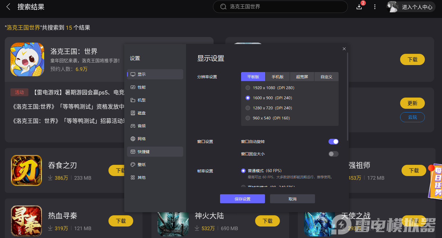The width and height of the screenshot is (442, 238).
Task: Click the 音频 audio icon
Action: coord(133,126)
